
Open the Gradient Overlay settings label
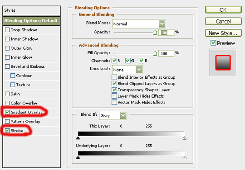(27, 112)
